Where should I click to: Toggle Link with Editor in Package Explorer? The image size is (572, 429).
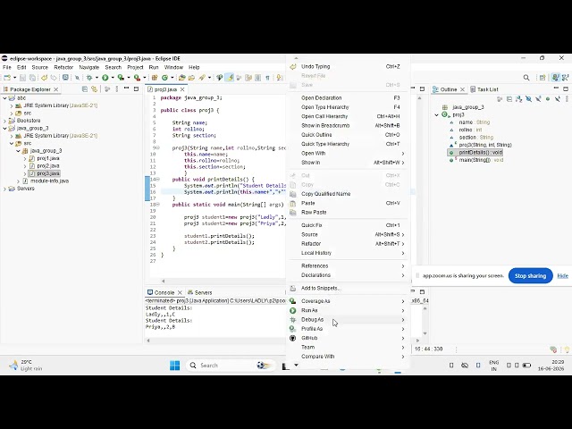click(x=94, y=89)
